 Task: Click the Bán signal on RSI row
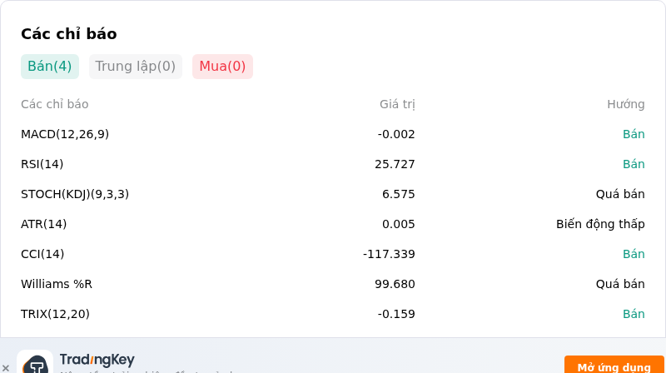point(634,164)
